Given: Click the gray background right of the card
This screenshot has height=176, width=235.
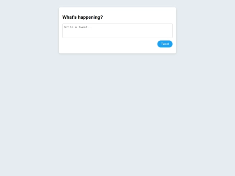Looking at the screenshot, I should (x=205, y=30).
